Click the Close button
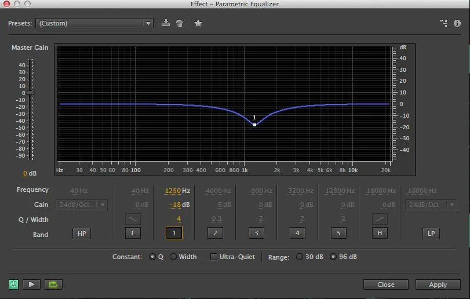The height and width of the screenshot is (299, 470). 386,285
